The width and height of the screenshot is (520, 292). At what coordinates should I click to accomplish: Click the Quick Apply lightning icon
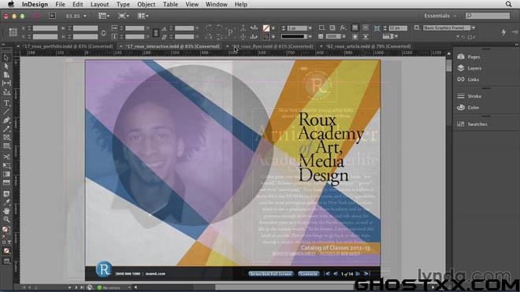tap(503, 32)
